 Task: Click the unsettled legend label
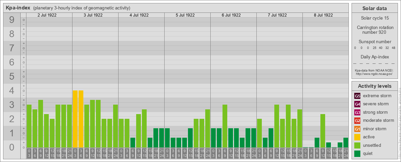372,145
